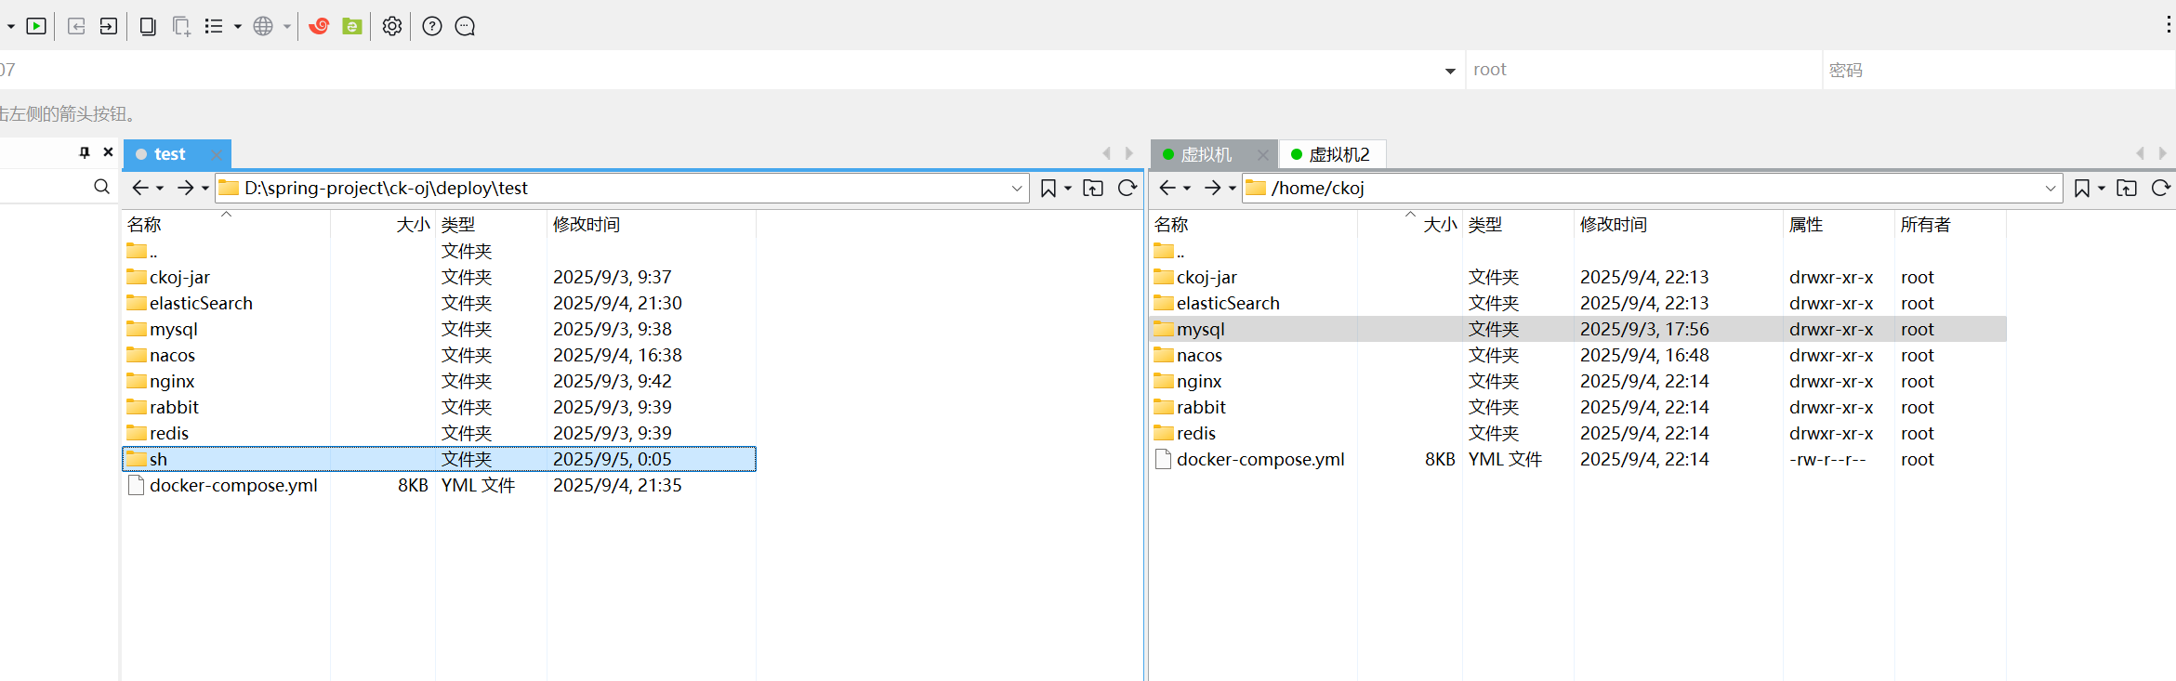2176x681 pixels.
Task: Switch to the test local tab
Action: [170, 154]
